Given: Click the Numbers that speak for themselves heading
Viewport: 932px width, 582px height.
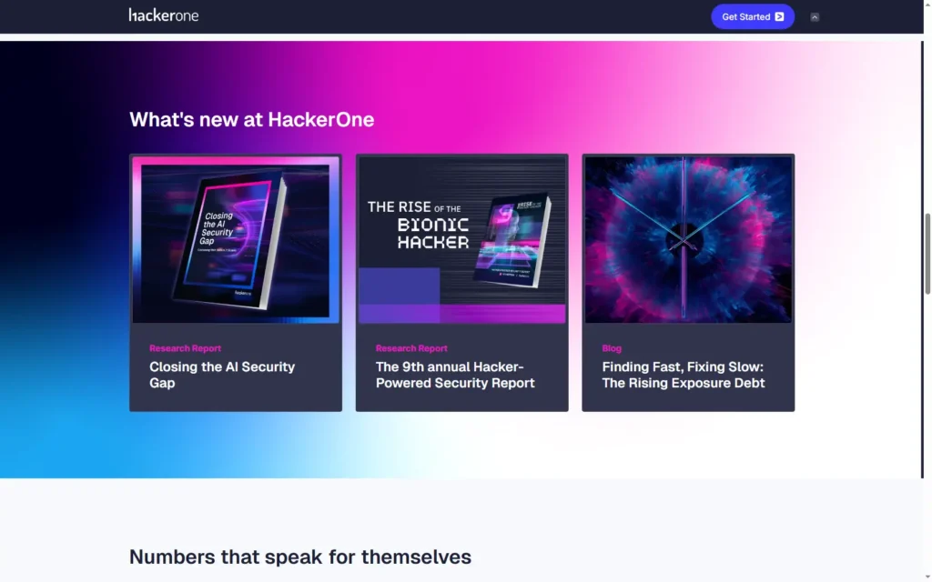Looking at the screenshot, I should tap(300, 557).
